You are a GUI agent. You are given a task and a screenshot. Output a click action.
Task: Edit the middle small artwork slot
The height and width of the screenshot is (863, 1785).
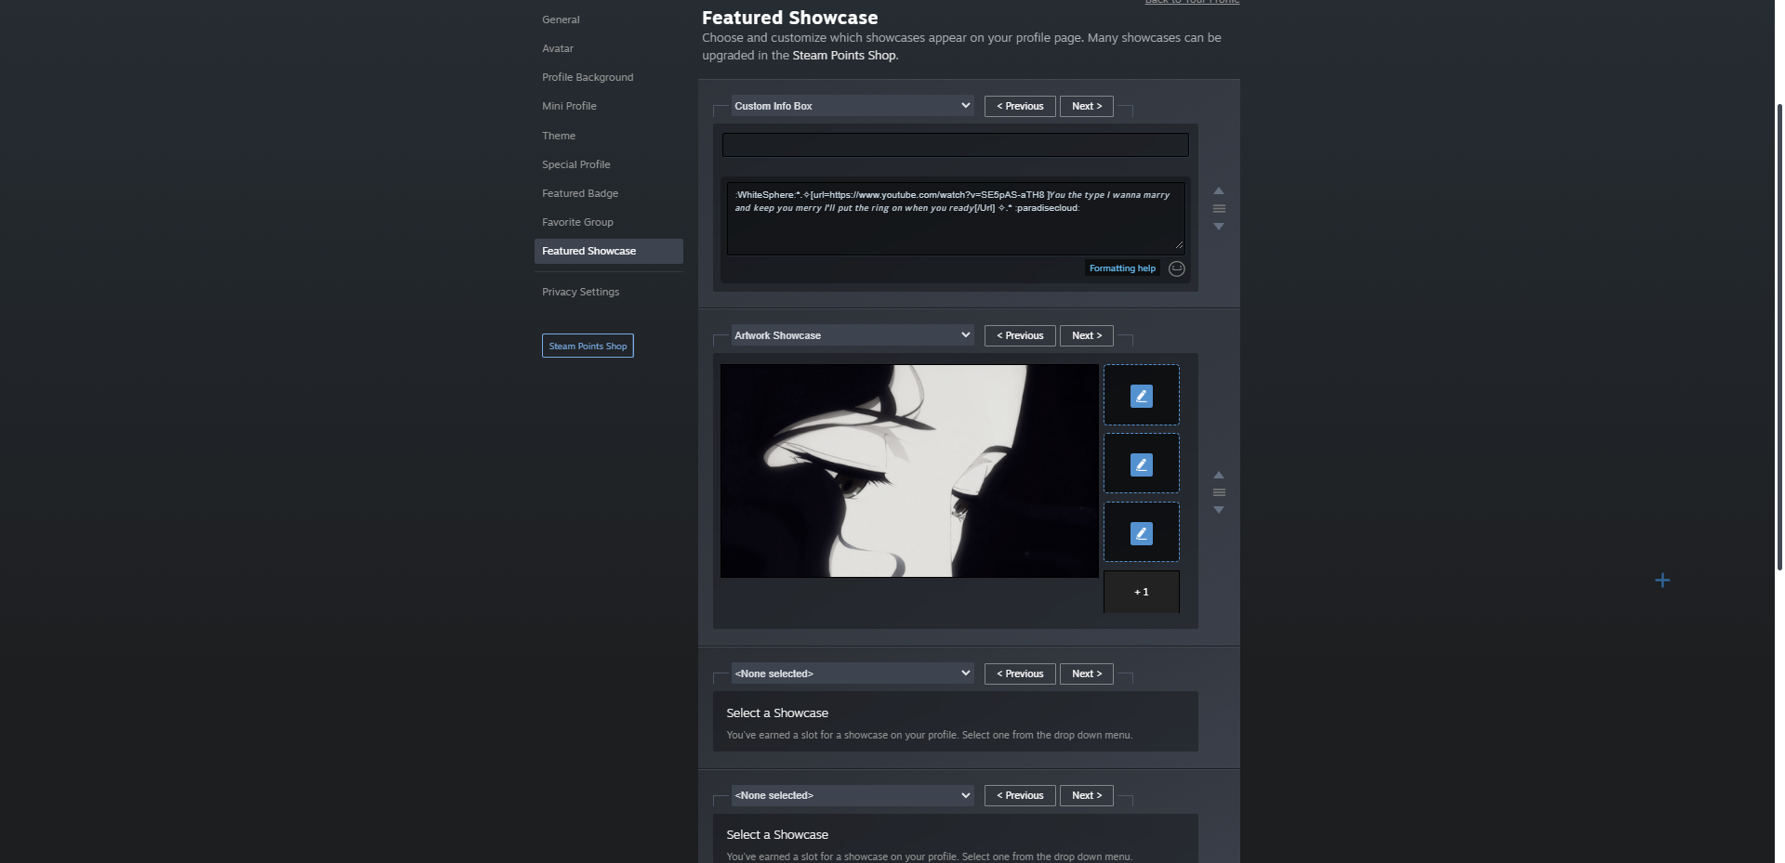click(x=1141, y=464)
